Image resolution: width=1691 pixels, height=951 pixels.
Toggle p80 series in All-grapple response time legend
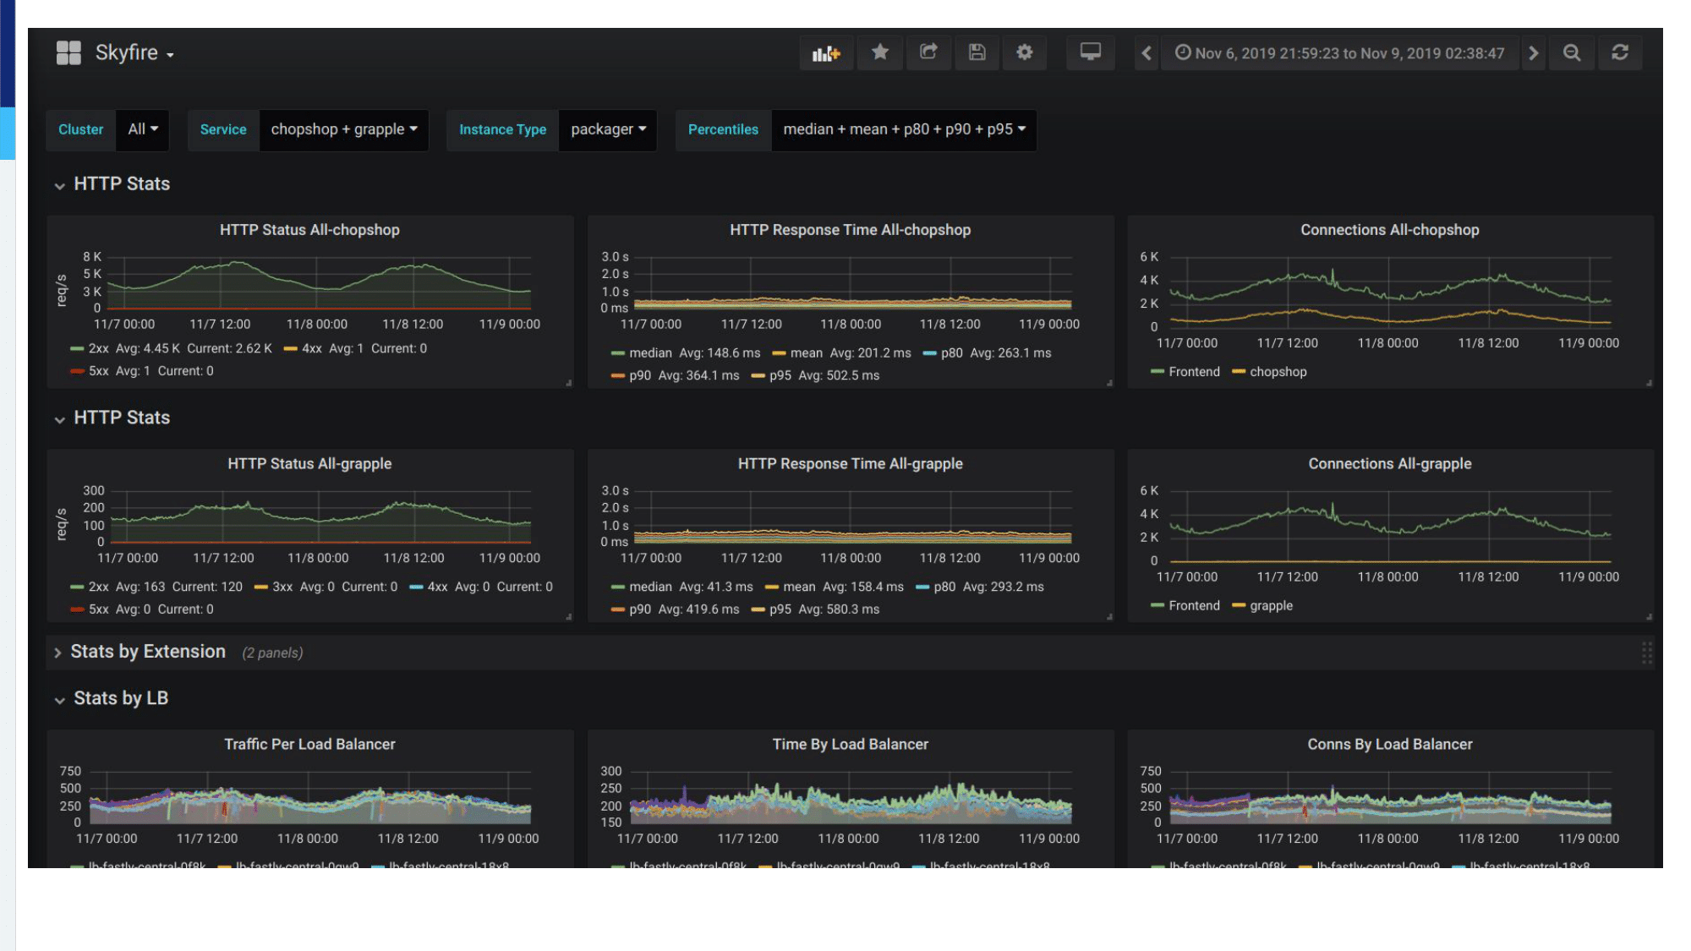944,587
